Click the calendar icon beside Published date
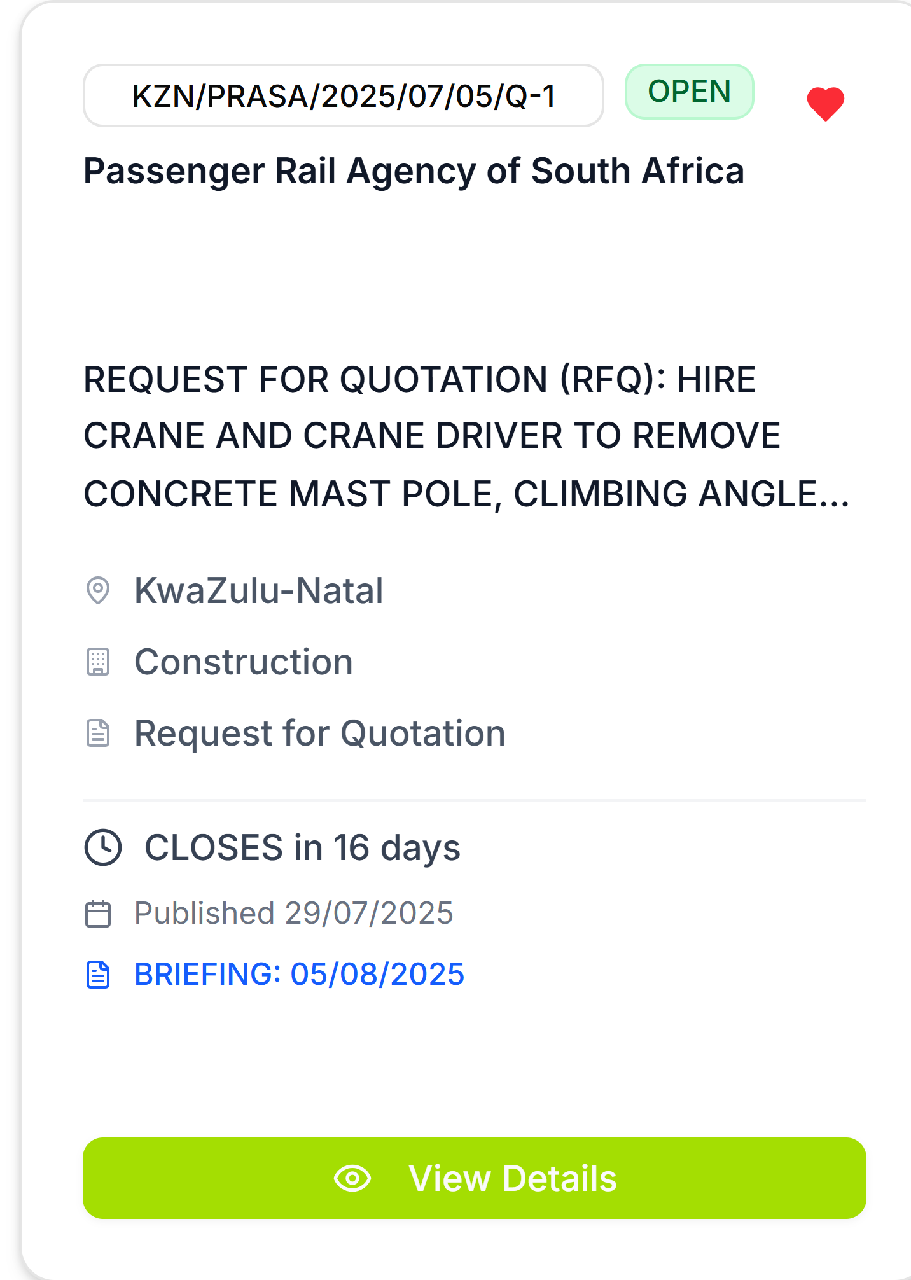This screenshot has width=911, height=1280. coord(98,914)
